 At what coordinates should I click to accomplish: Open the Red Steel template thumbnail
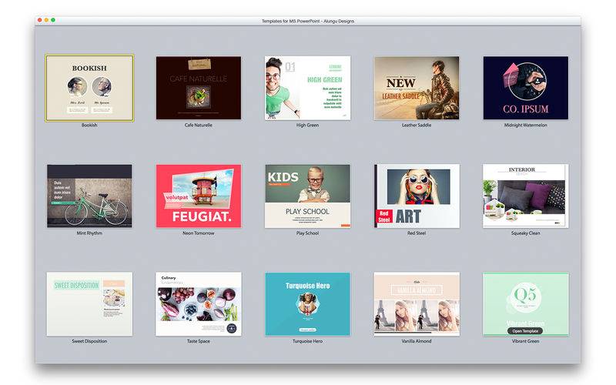pos(417,196)
